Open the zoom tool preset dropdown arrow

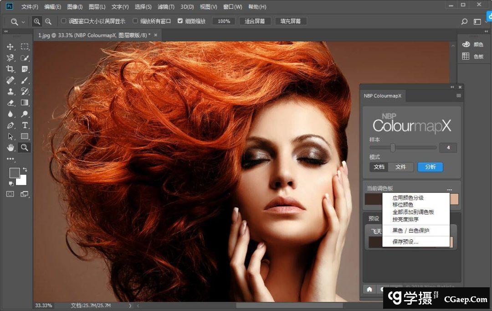click(23, 22)
